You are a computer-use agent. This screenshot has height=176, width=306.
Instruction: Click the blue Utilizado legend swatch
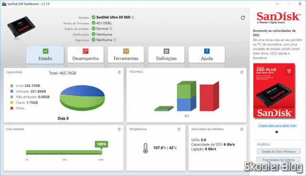click(11, 91)
